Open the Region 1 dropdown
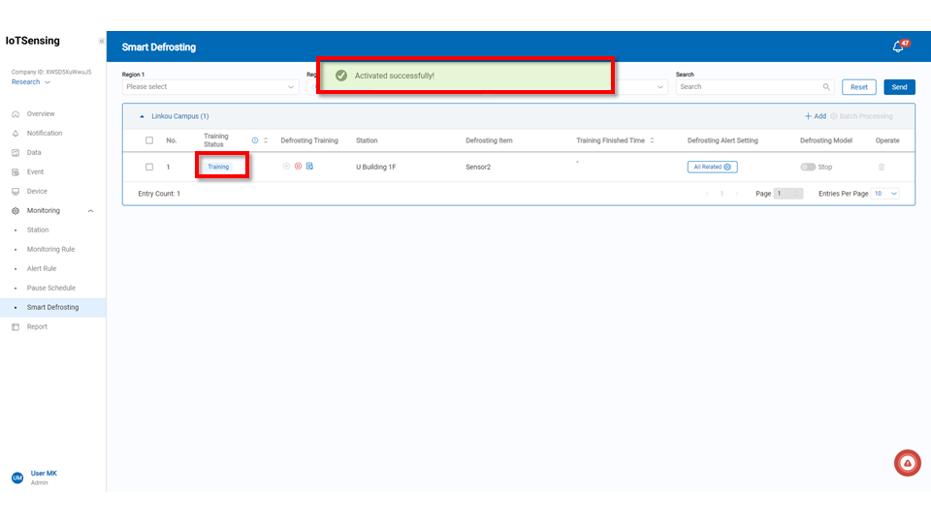This screenshot has width=931, height=523. pos(209,87)
